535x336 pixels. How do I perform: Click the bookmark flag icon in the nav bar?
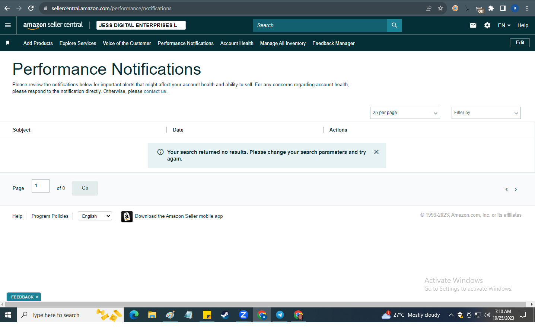tap(8, 43)
